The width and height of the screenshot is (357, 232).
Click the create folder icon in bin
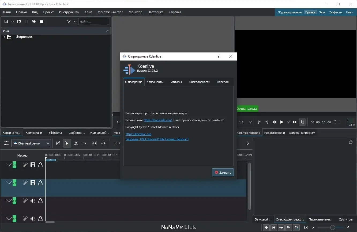[19, 22]
